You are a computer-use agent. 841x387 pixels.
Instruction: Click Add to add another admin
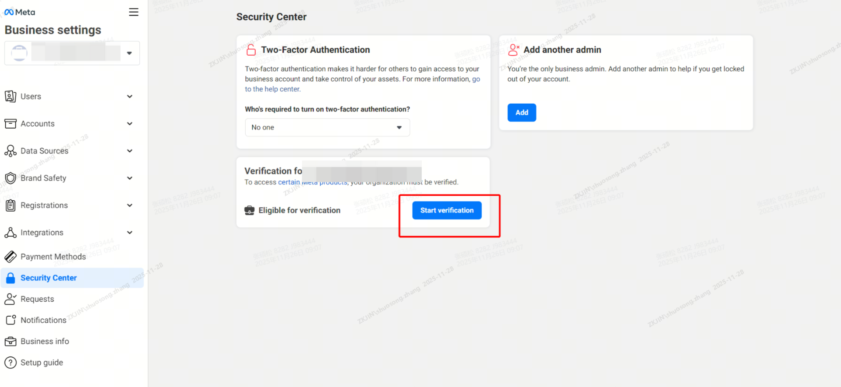click(522, 112)
